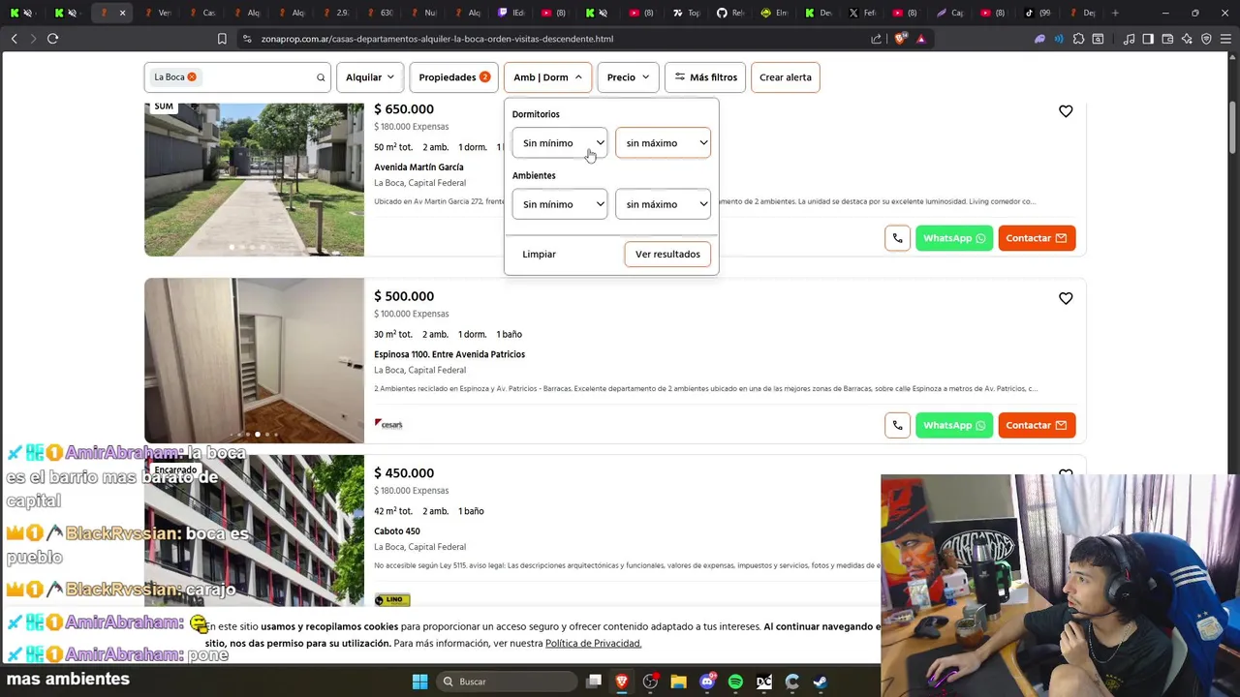This screenshot has height=697, width=1240.
Task: Open the music note media control icon
Action: (1129, 39)
